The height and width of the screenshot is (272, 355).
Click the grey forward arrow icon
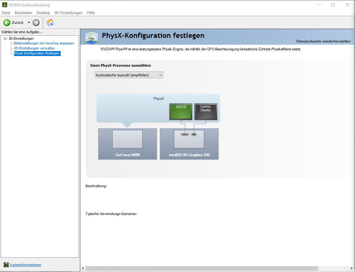click(36, 23)
